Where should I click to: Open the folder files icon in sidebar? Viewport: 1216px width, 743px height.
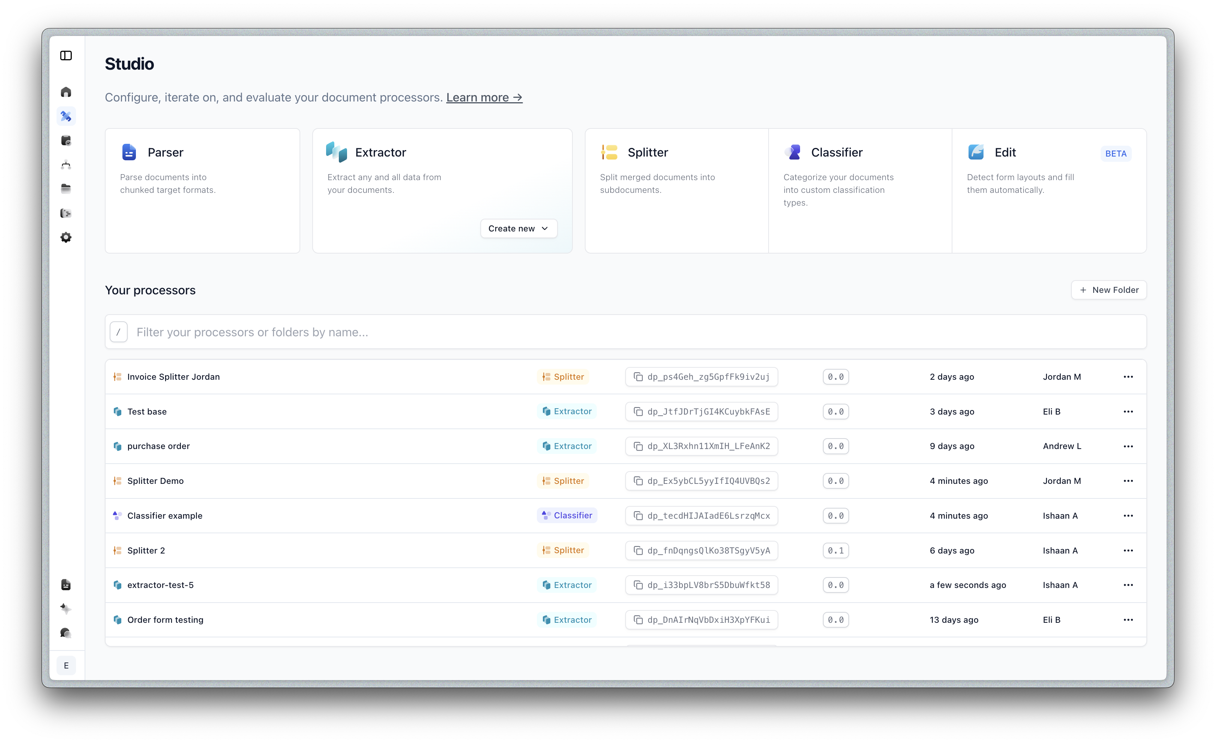(66, 189)
